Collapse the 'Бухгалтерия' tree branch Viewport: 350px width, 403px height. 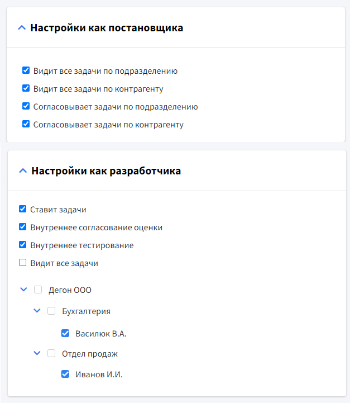click(37, 311)
